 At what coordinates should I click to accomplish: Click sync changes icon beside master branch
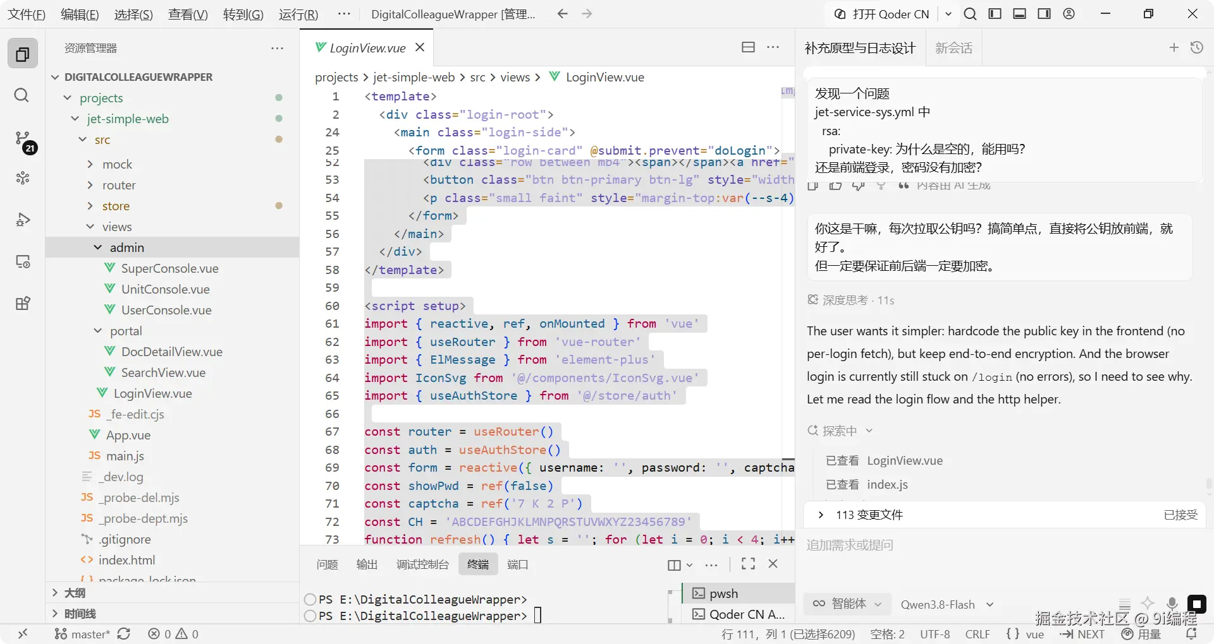[124, 634]
